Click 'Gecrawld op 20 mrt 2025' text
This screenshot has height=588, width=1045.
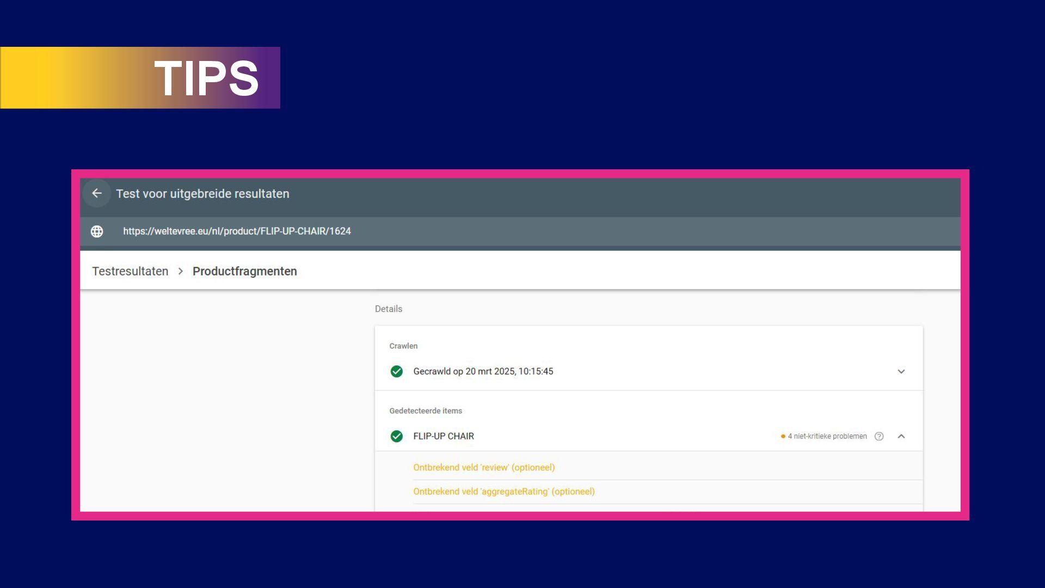tap(483, 371)
